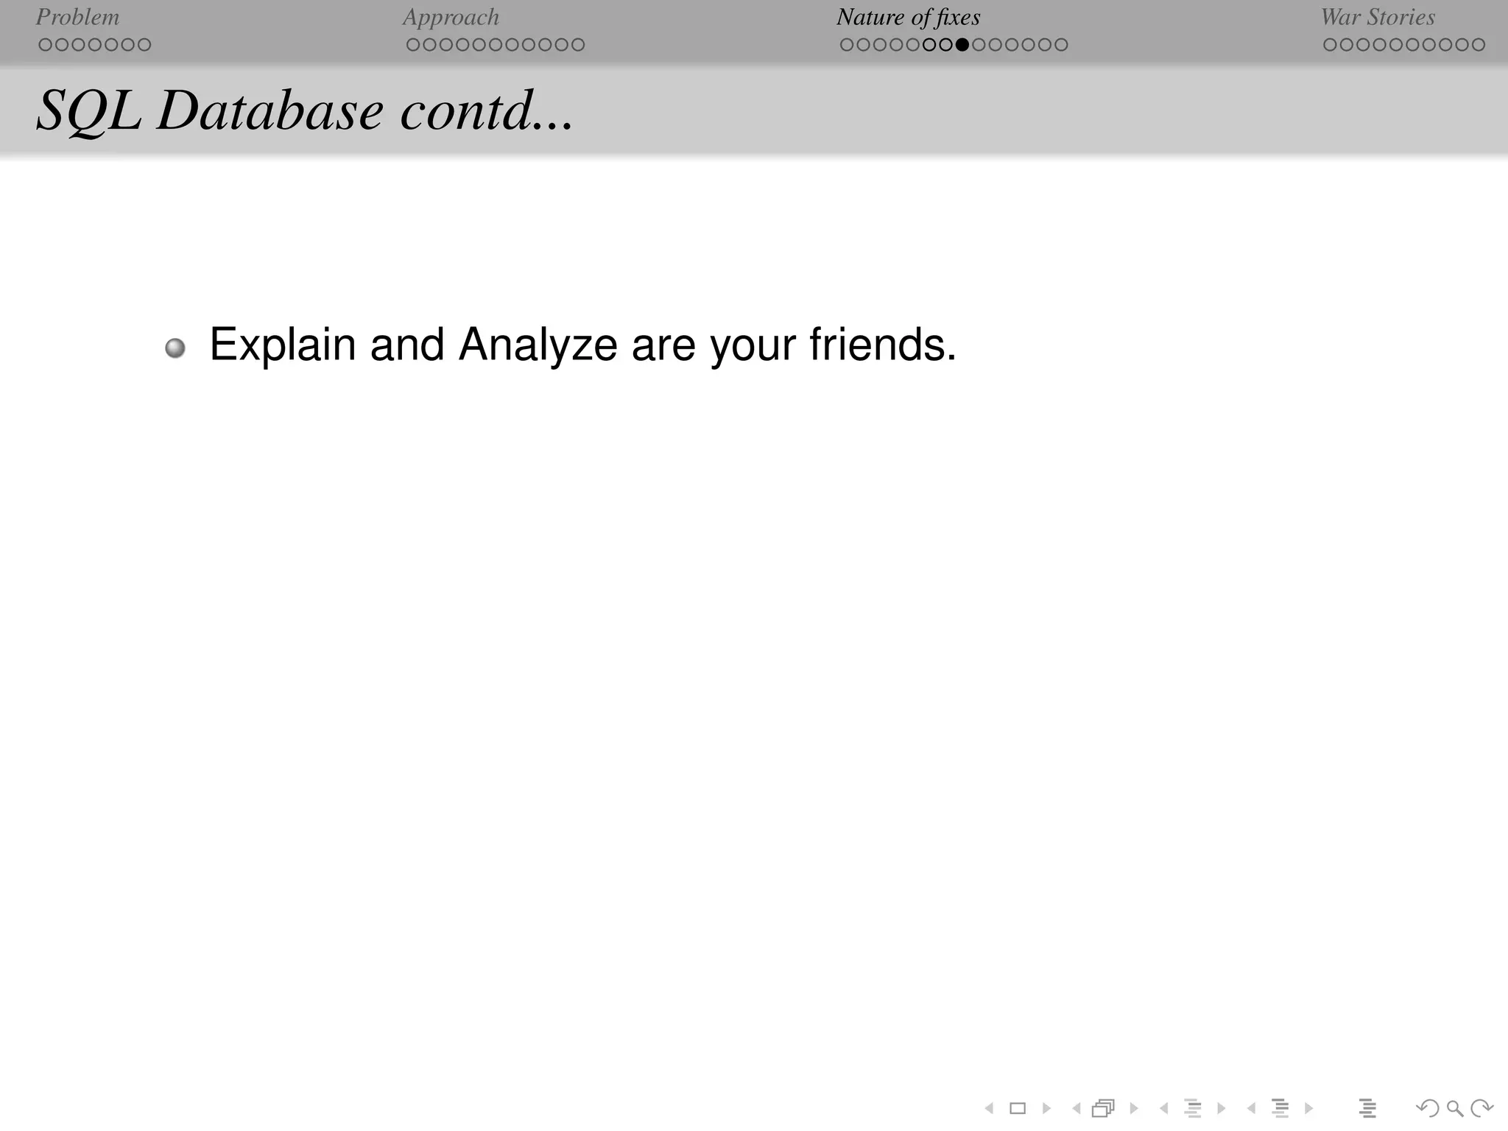Select dot right after the filled dot
1508x1131 pixels.
[979, 45]
